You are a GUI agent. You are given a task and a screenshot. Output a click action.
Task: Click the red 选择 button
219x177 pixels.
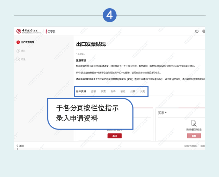[115, 136]
